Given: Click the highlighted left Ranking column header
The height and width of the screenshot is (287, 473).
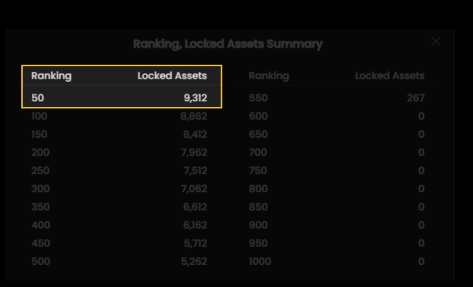Looking at the screenshot, I should tap(51, 76).
